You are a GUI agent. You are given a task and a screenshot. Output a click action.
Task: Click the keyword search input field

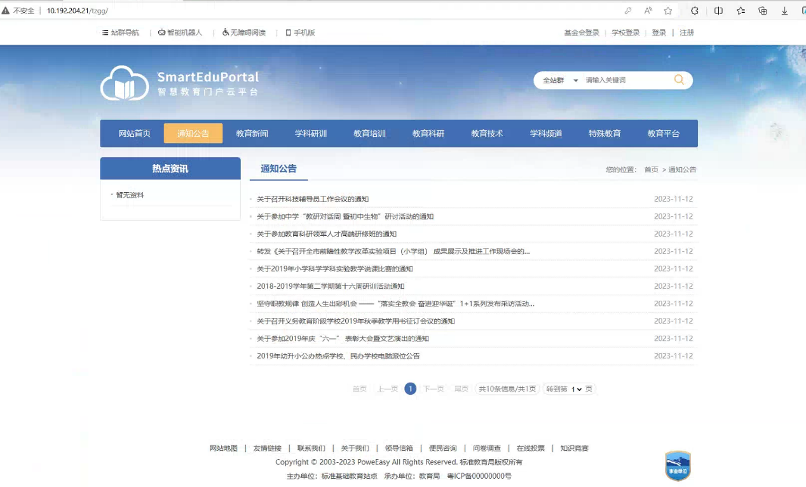626,80
